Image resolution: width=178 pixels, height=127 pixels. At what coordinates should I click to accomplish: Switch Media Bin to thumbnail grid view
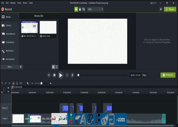[x=53, y=67]
